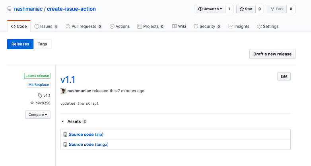
Task: Click the tag icon next to v1.1
Action: coord(40,96)
